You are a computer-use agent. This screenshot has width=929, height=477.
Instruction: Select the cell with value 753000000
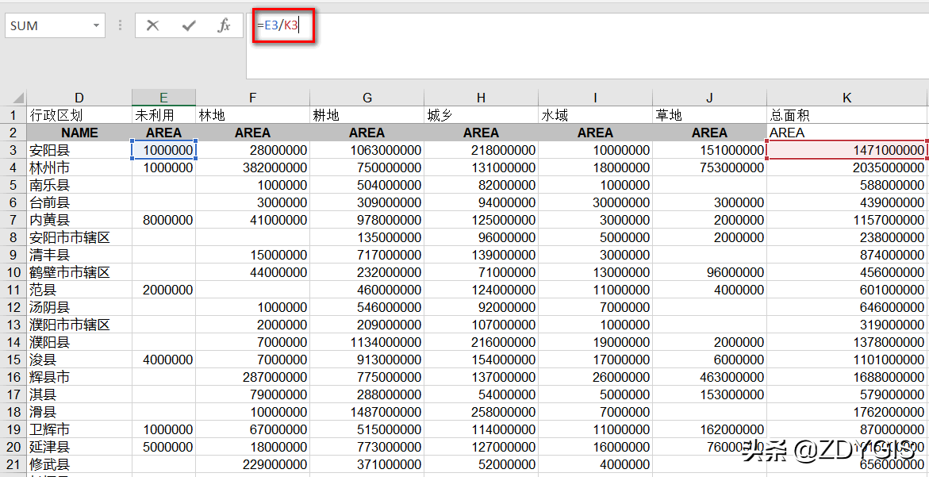tap(710, 167)
